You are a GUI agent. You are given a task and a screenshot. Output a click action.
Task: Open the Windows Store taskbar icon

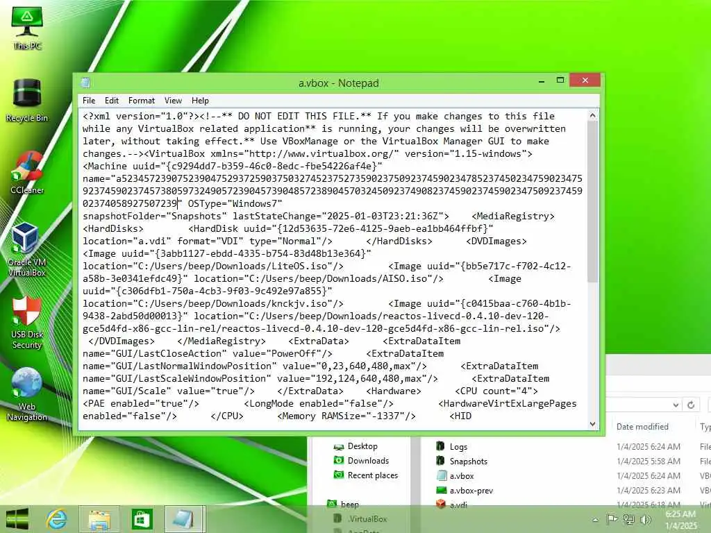(142, 519)
